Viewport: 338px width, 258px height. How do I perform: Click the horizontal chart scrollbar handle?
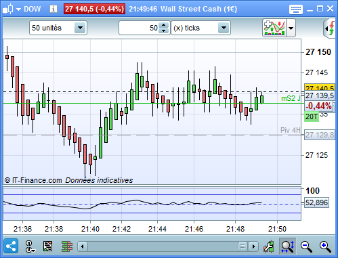[243, 246]
